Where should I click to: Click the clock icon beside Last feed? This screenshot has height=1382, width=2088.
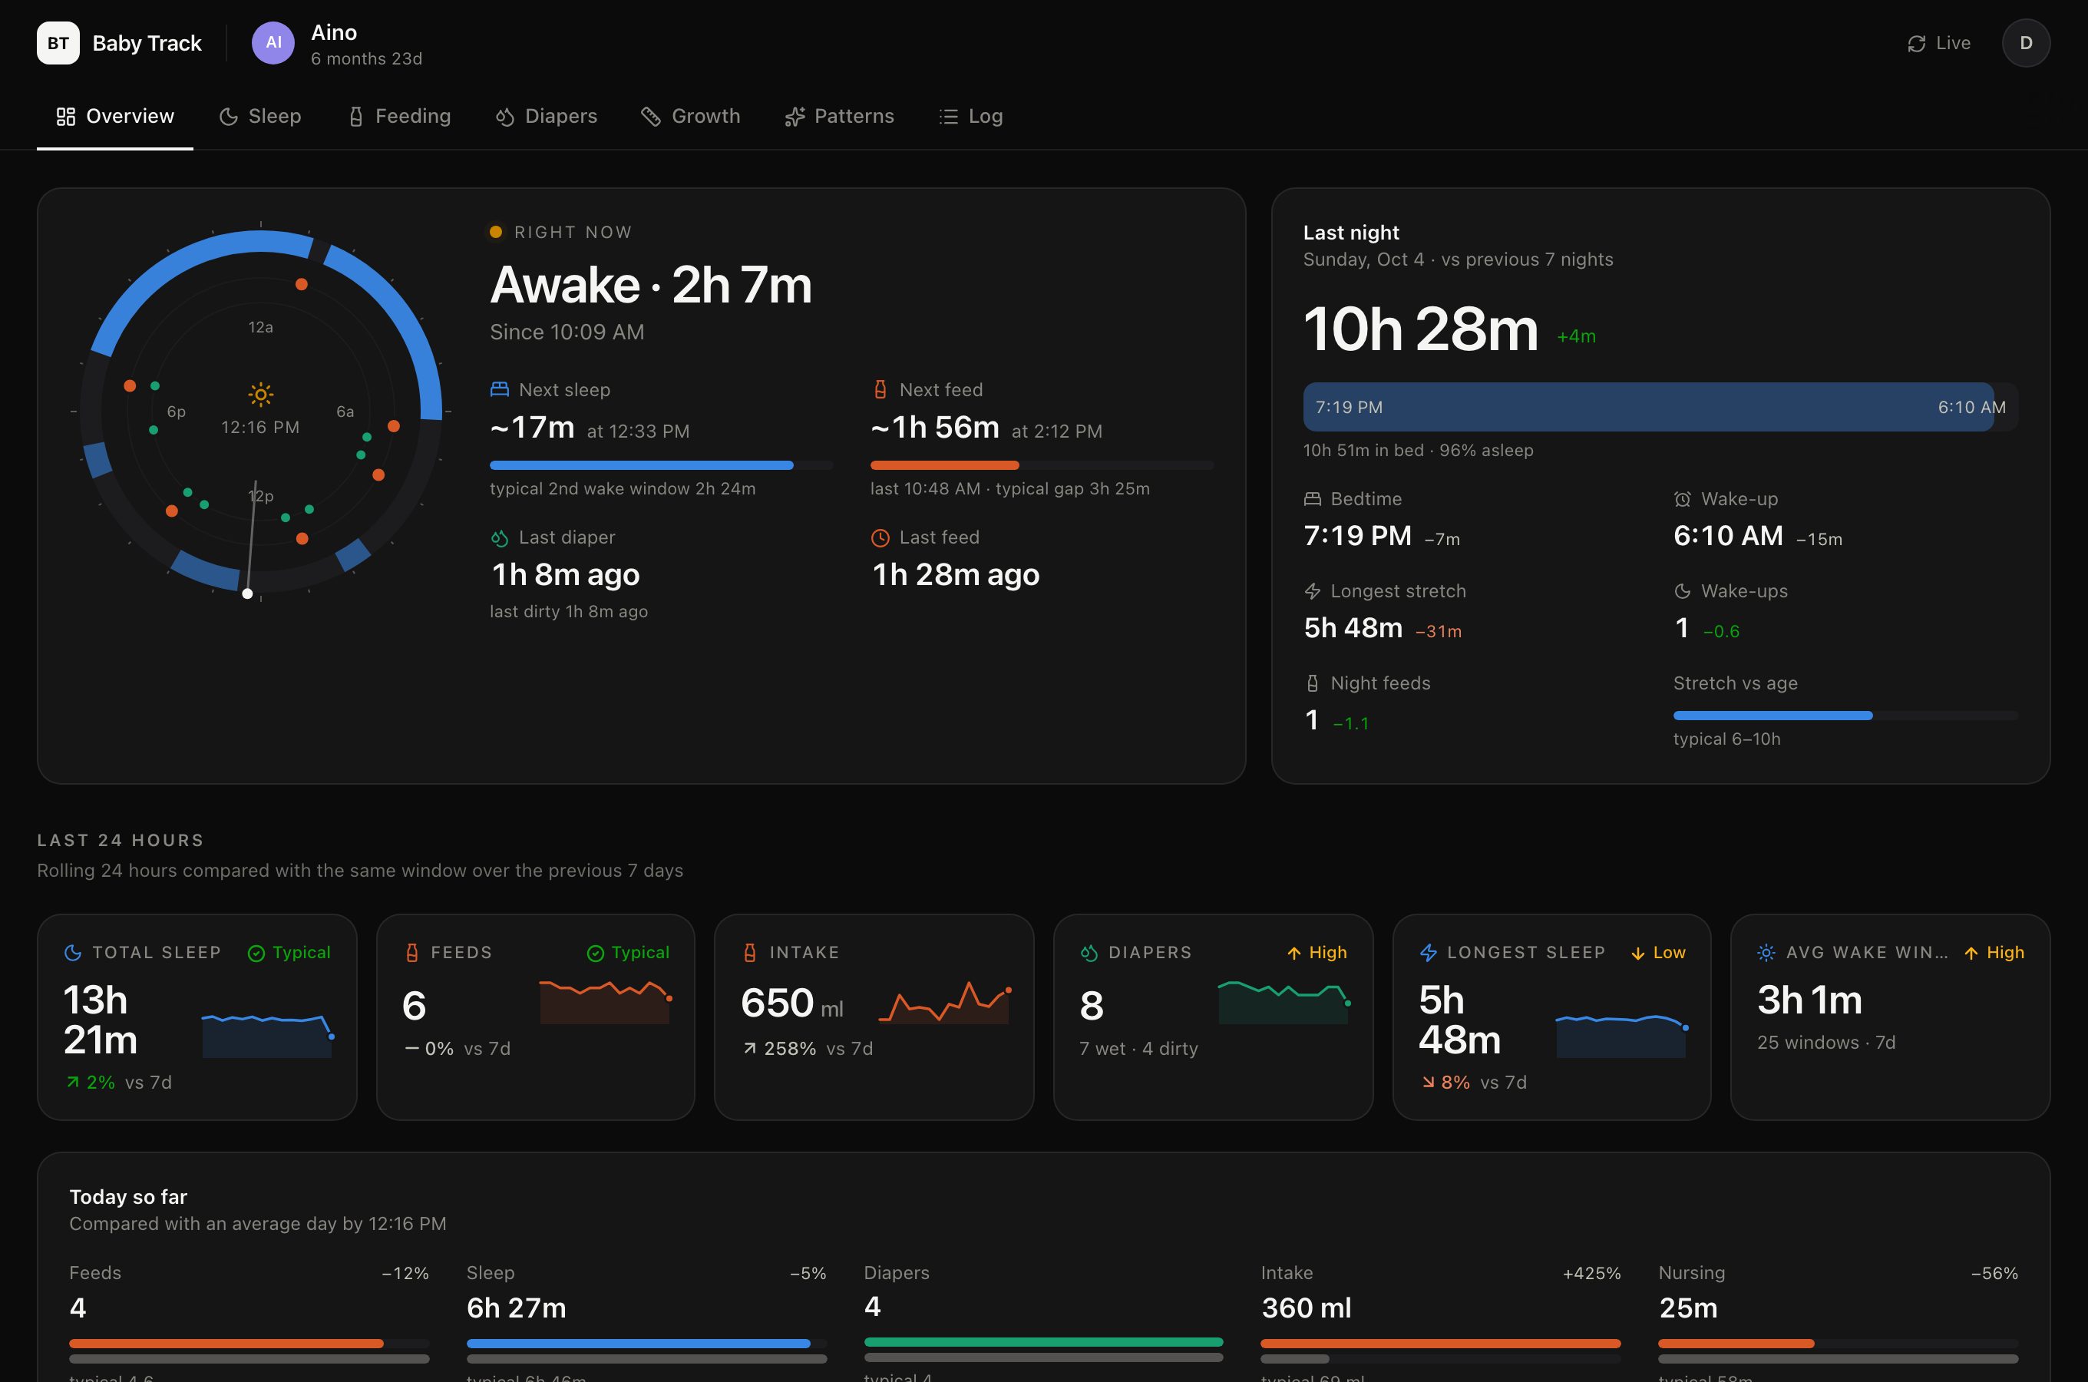(x=879, y=537)
